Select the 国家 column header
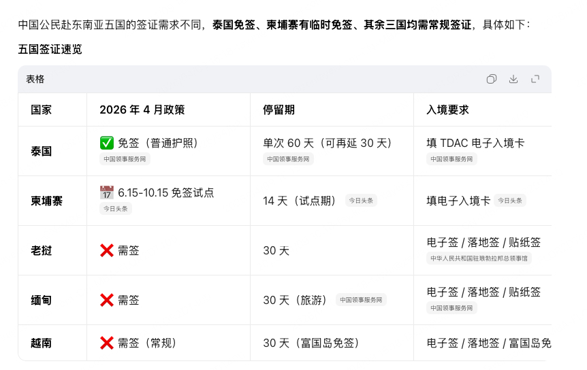This screenshot has height=370, width=587. point(41,110)
